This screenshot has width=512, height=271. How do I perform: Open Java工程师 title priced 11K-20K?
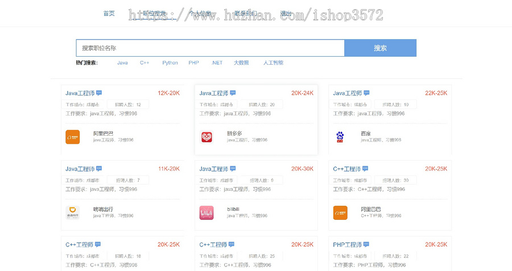[x=80, y=169]
